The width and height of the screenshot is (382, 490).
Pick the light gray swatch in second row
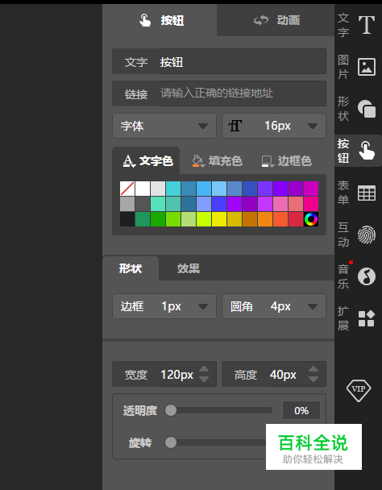coord(127,204)
